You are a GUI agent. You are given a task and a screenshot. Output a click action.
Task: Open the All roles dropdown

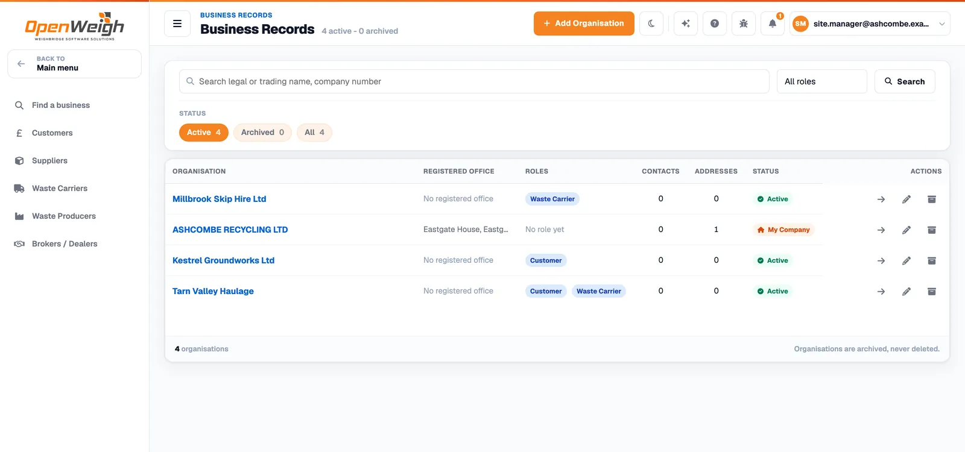[821, 81]
